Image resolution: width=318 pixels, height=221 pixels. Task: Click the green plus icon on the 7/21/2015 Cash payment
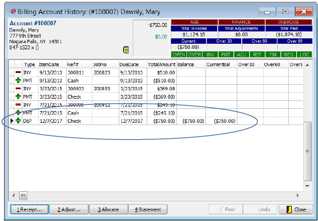tap(18, 113)
